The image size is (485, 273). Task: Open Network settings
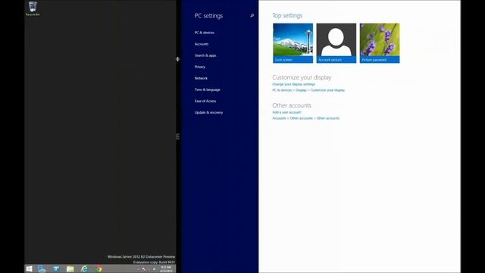point(201,78)
